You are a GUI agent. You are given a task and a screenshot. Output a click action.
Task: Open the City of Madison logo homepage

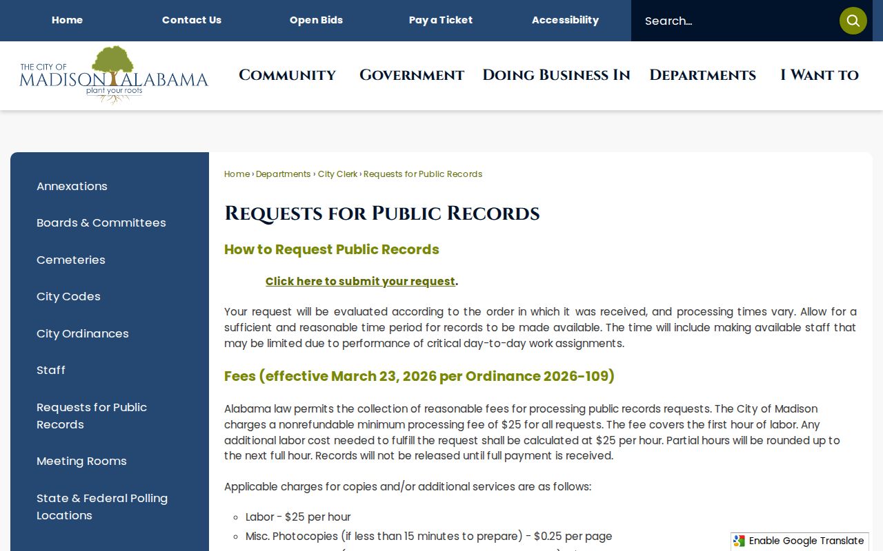click(x=114, y=75)
